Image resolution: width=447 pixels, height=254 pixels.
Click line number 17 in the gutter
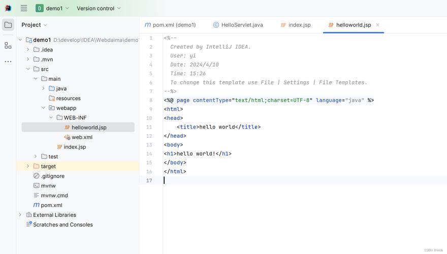point(149,180)
